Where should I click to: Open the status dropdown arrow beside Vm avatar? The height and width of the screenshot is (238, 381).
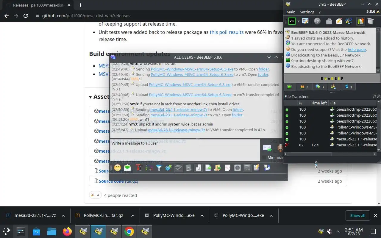[x=299, y=21]
